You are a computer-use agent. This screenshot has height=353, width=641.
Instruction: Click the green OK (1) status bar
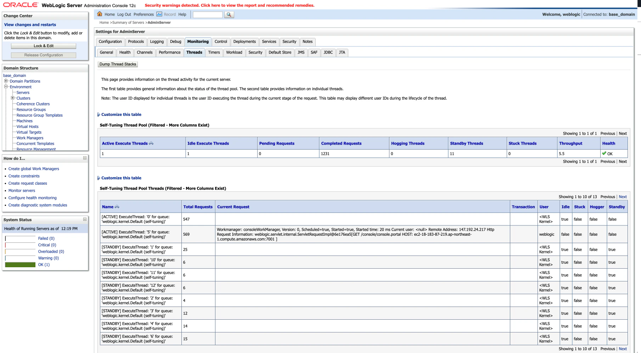click(20, 265)
